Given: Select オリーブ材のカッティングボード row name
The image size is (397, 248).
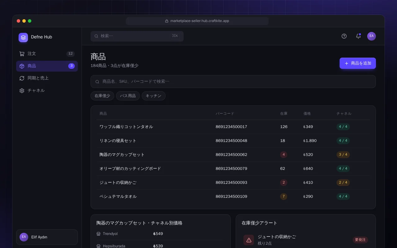Looking at the screenshot, I should point(130,169).
